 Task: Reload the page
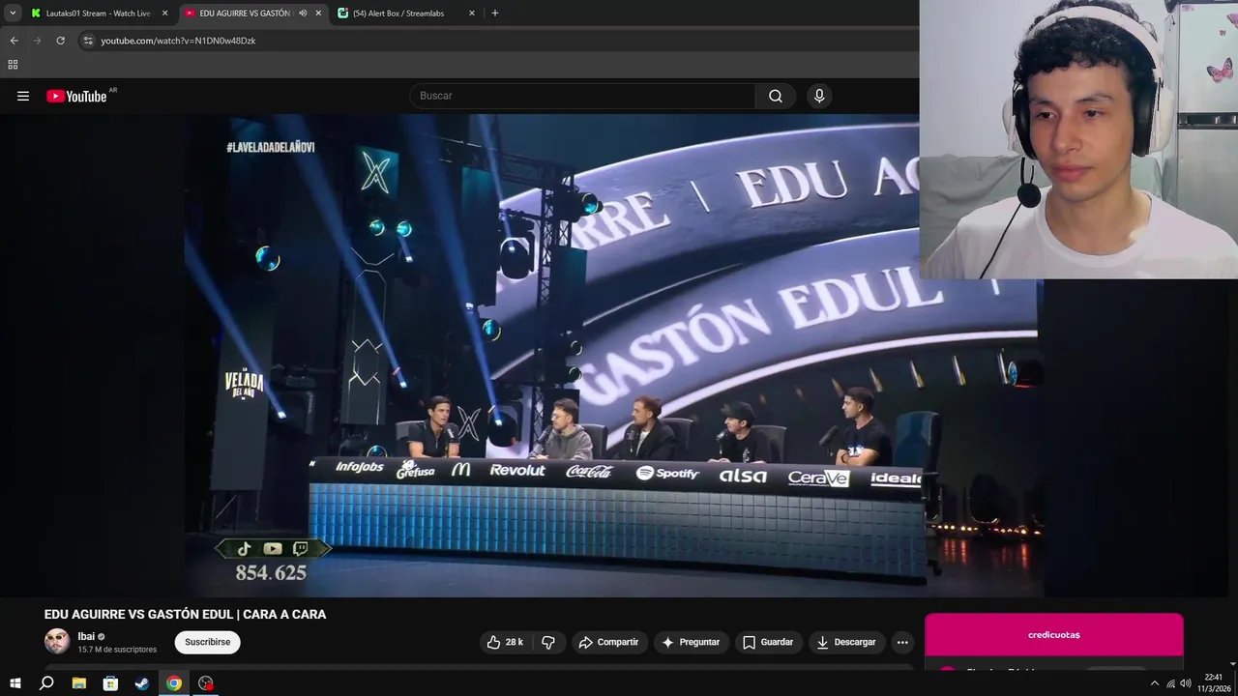(x=60, y=41)
